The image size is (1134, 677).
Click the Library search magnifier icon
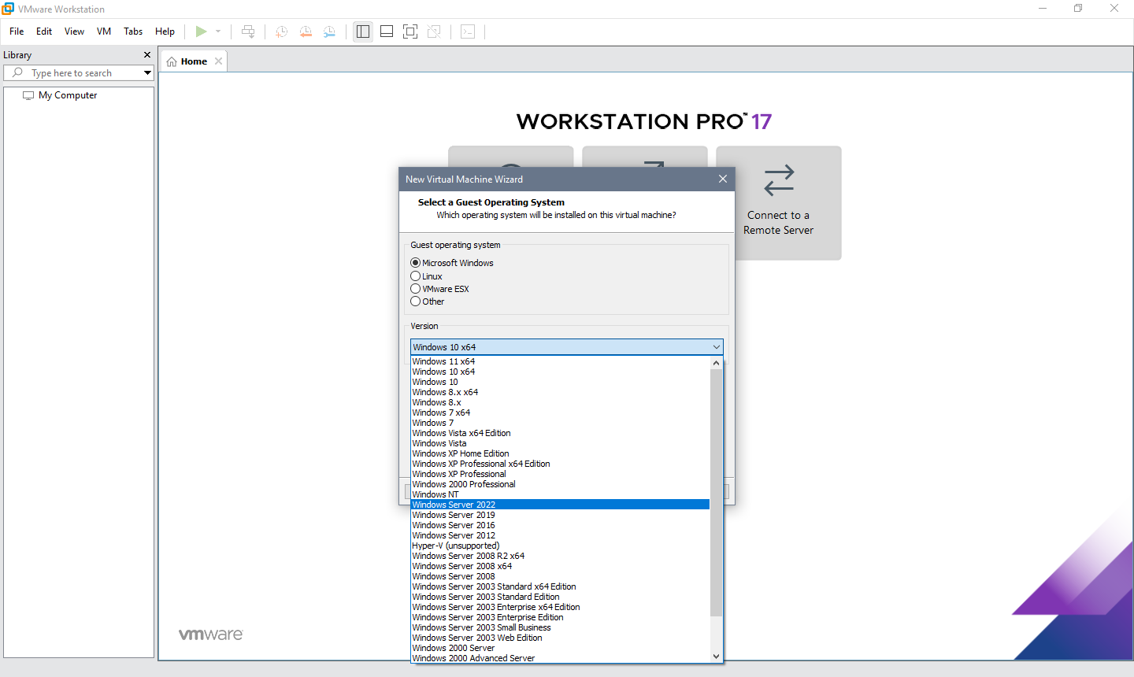pos(17,72)
